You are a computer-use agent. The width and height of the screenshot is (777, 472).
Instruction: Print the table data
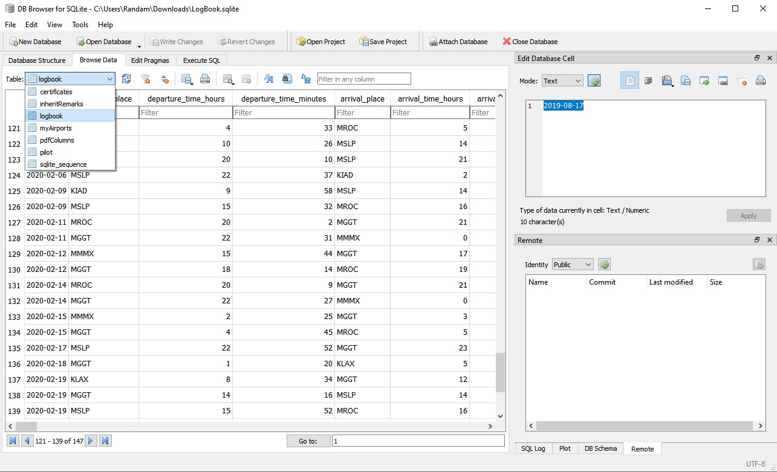pos(205,79)
